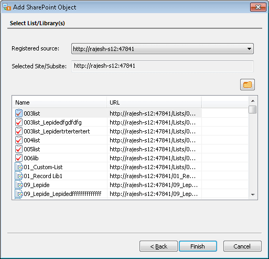Image resolution: width=269 pixels, height=259 pixels.
Task: Select the 003list row name
Action: tap(32, 113)
